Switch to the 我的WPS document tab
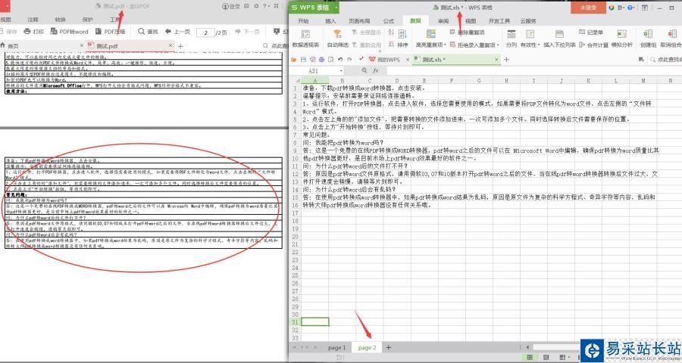682x363 pixels. (389, 60)
